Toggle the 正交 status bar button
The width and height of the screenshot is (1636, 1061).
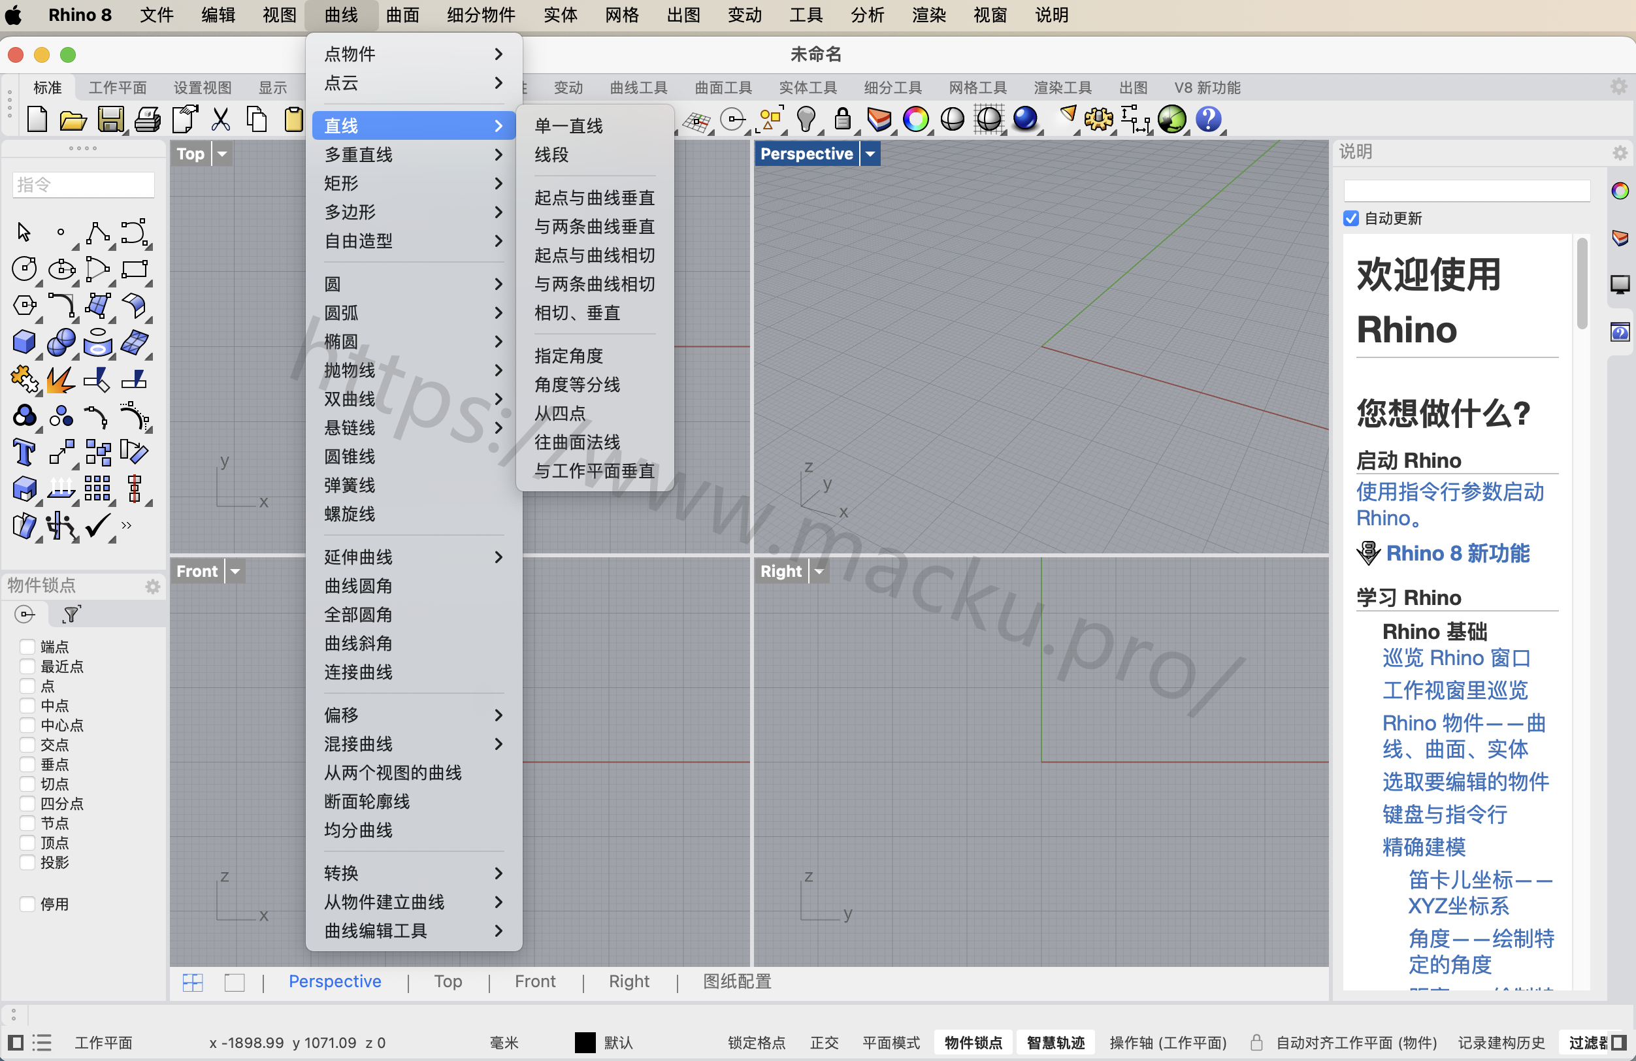(823, 1042)
